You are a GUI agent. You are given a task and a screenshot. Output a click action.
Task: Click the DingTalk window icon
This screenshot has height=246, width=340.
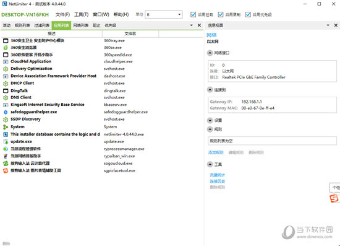6,90
